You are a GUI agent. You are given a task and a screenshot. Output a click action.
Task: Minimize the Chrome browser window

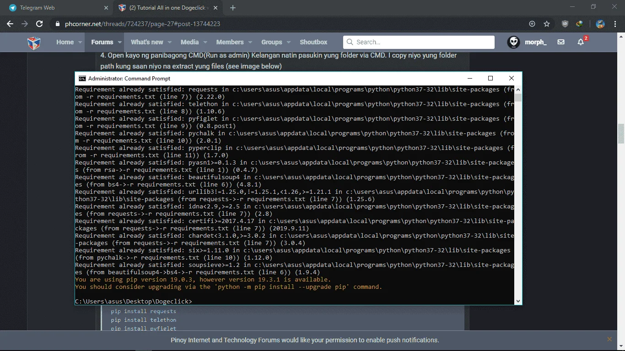tap(572, 7)
